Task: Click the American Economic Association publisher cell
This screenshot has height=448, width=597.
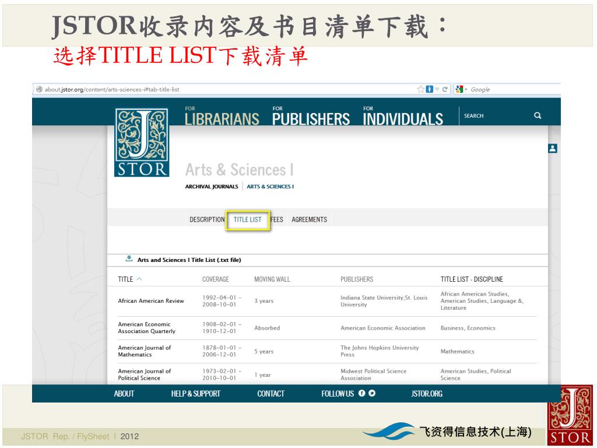Action: pyautogui.click(x=382, y=328)
